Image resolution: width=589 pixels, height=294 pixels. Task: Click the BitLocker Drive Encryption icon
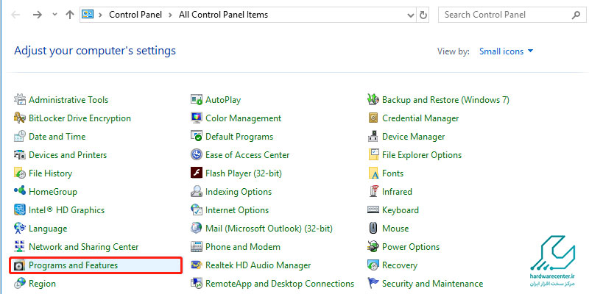pyautogui.click(x=20, y=118)
